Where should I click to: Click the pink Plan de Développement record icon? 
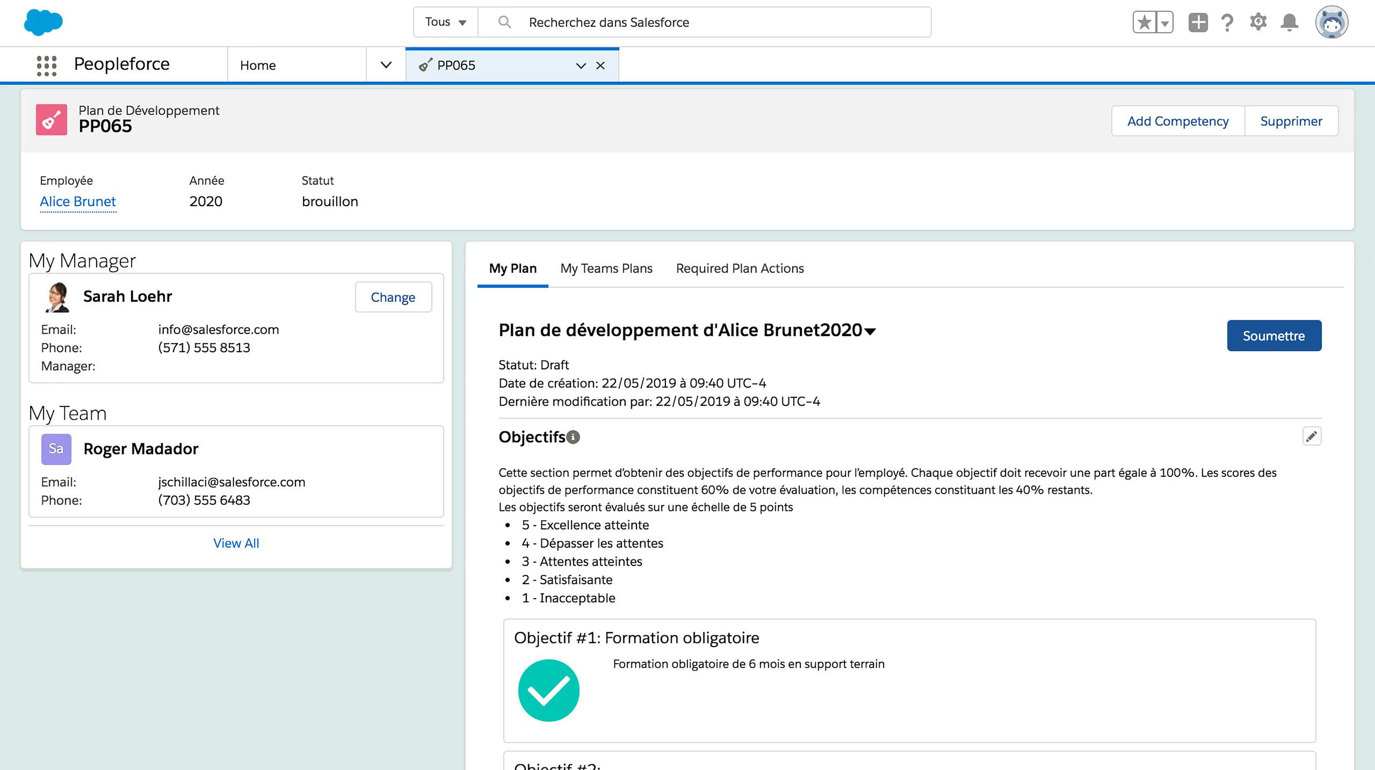point(52,120)
